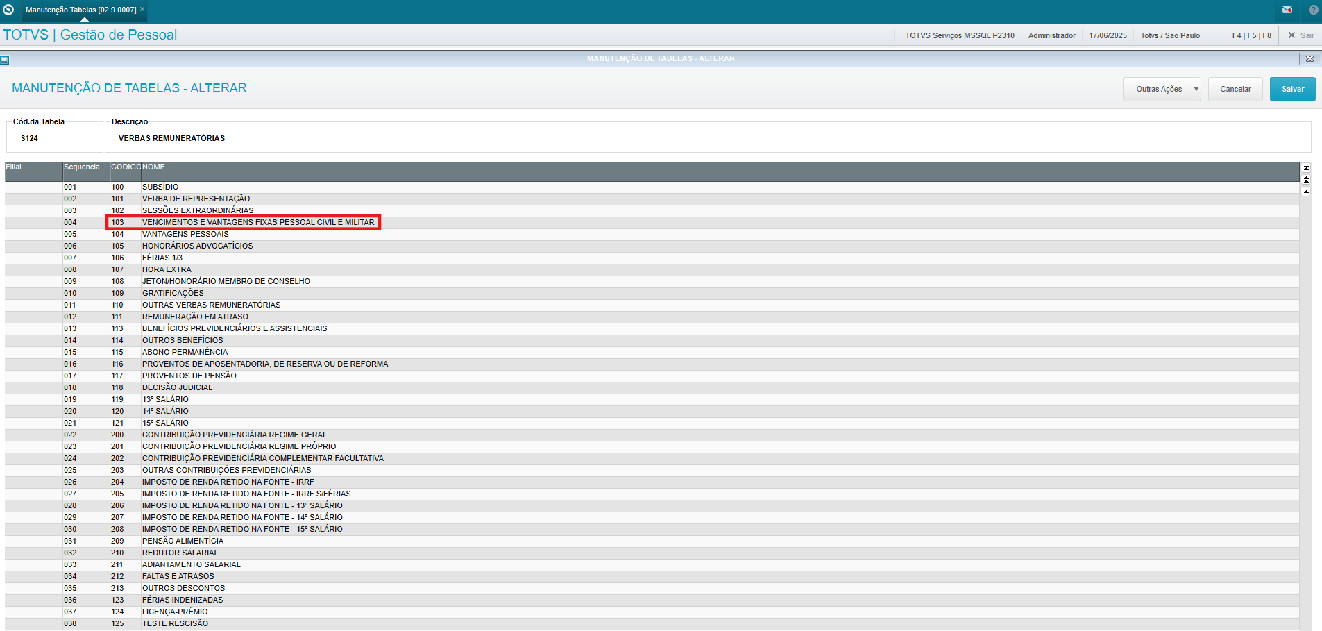This screenshot has width=1322, height=631.
Task: Click the F4 | F5 | F8 shortcuts item
Action: click(x=1251, y=35)
